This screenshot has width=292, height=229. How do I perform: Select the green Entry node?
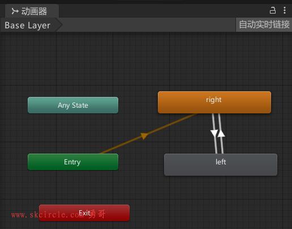(73, 162)
